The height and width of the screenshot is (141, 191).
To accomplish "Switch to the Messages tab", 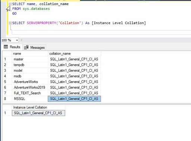I will [34, 48].
